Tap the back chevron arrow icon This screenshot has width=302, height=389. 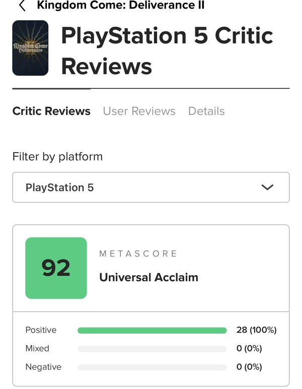(22, 6)
